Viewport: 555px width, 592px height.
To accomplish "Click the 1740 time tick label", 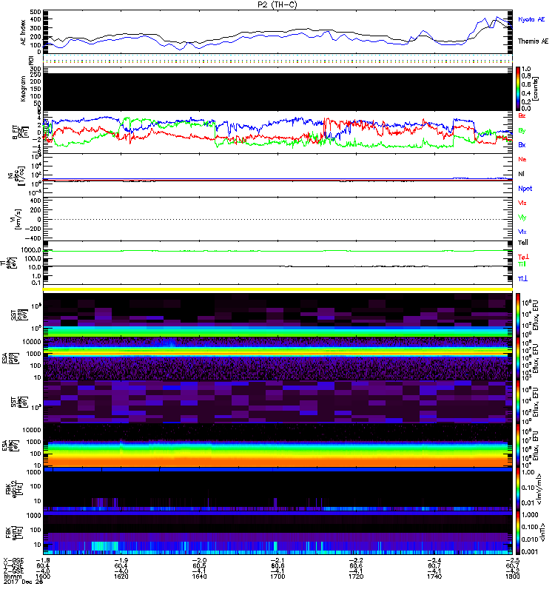I will point(432,578).
